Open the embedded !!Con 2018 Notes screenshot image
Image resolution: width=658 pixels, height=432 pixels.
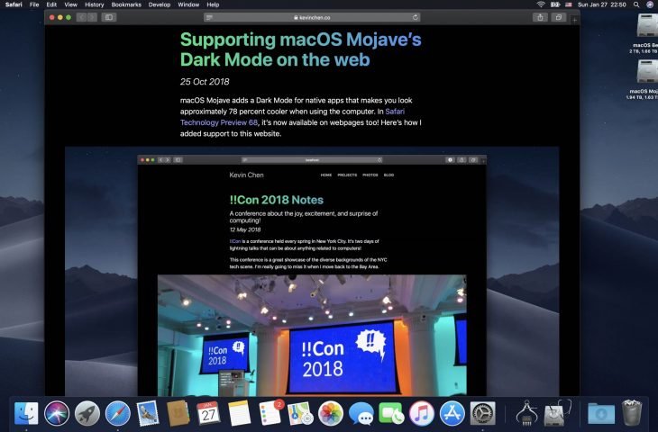pos(312,271)
